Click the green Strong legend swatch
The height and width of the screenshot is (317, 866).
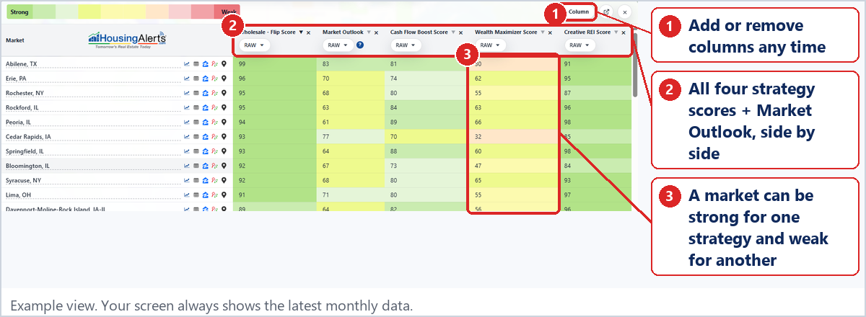(x=19, y=12)
